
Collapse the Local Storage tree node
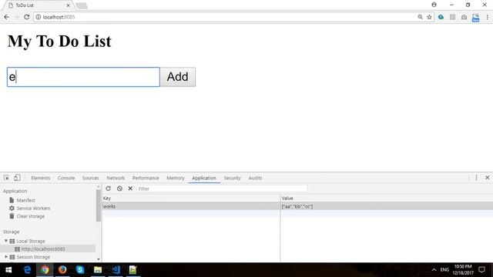[x=6, y=241]
